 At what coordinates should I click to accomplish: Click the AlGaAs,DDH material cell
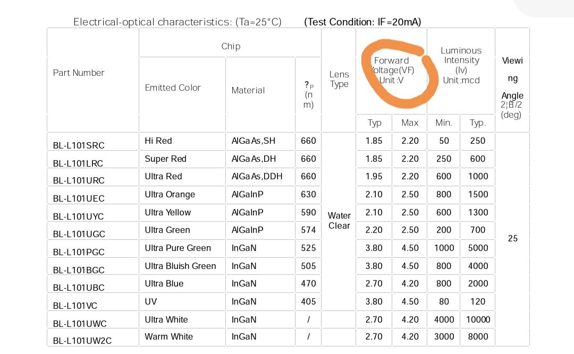[x=257, y=176]
